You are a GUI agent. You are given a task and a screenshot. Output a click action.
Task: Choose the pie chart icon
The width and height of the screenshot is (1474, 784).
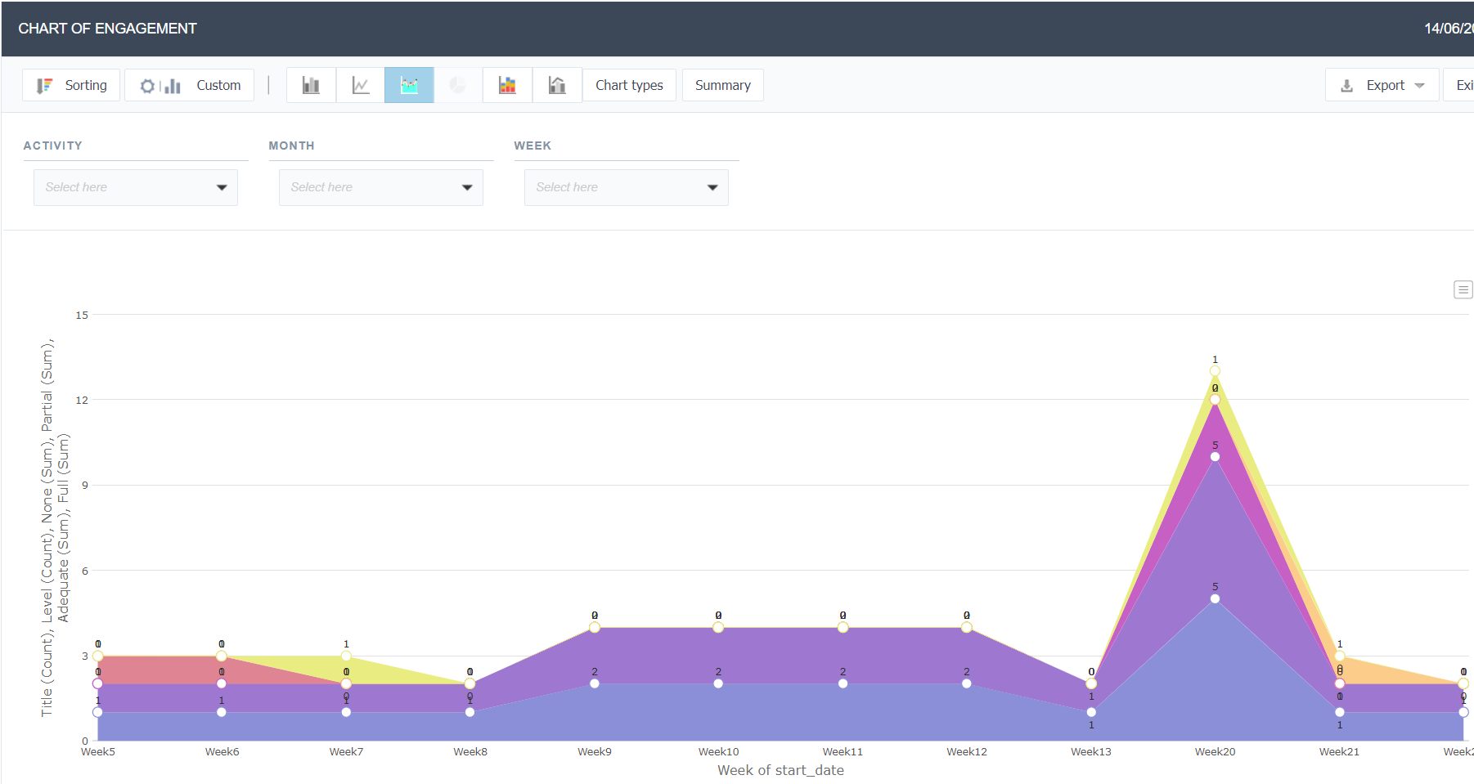[x=458, y=85]
